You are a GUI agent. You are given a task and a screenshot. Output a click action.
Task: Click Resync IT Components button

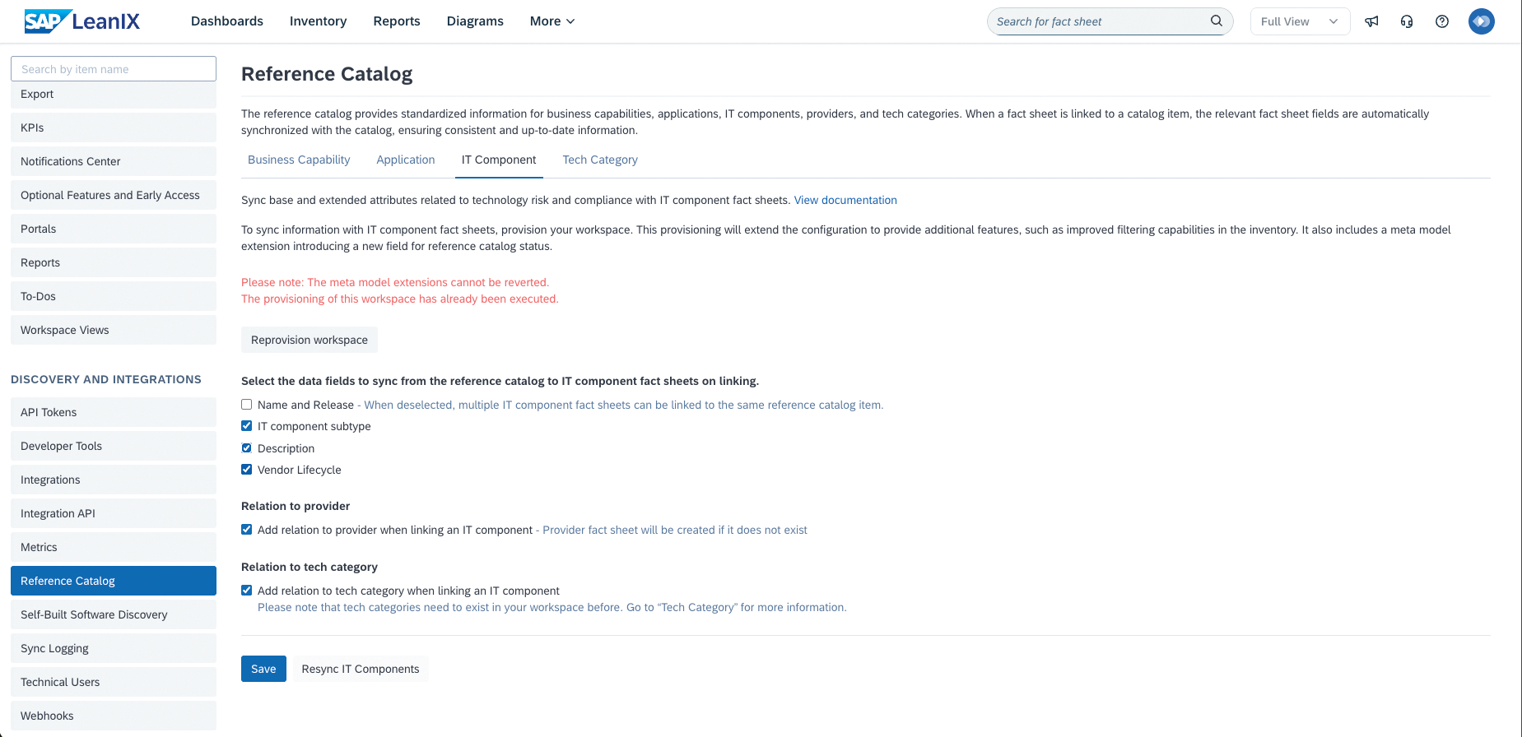click(361, 669)
